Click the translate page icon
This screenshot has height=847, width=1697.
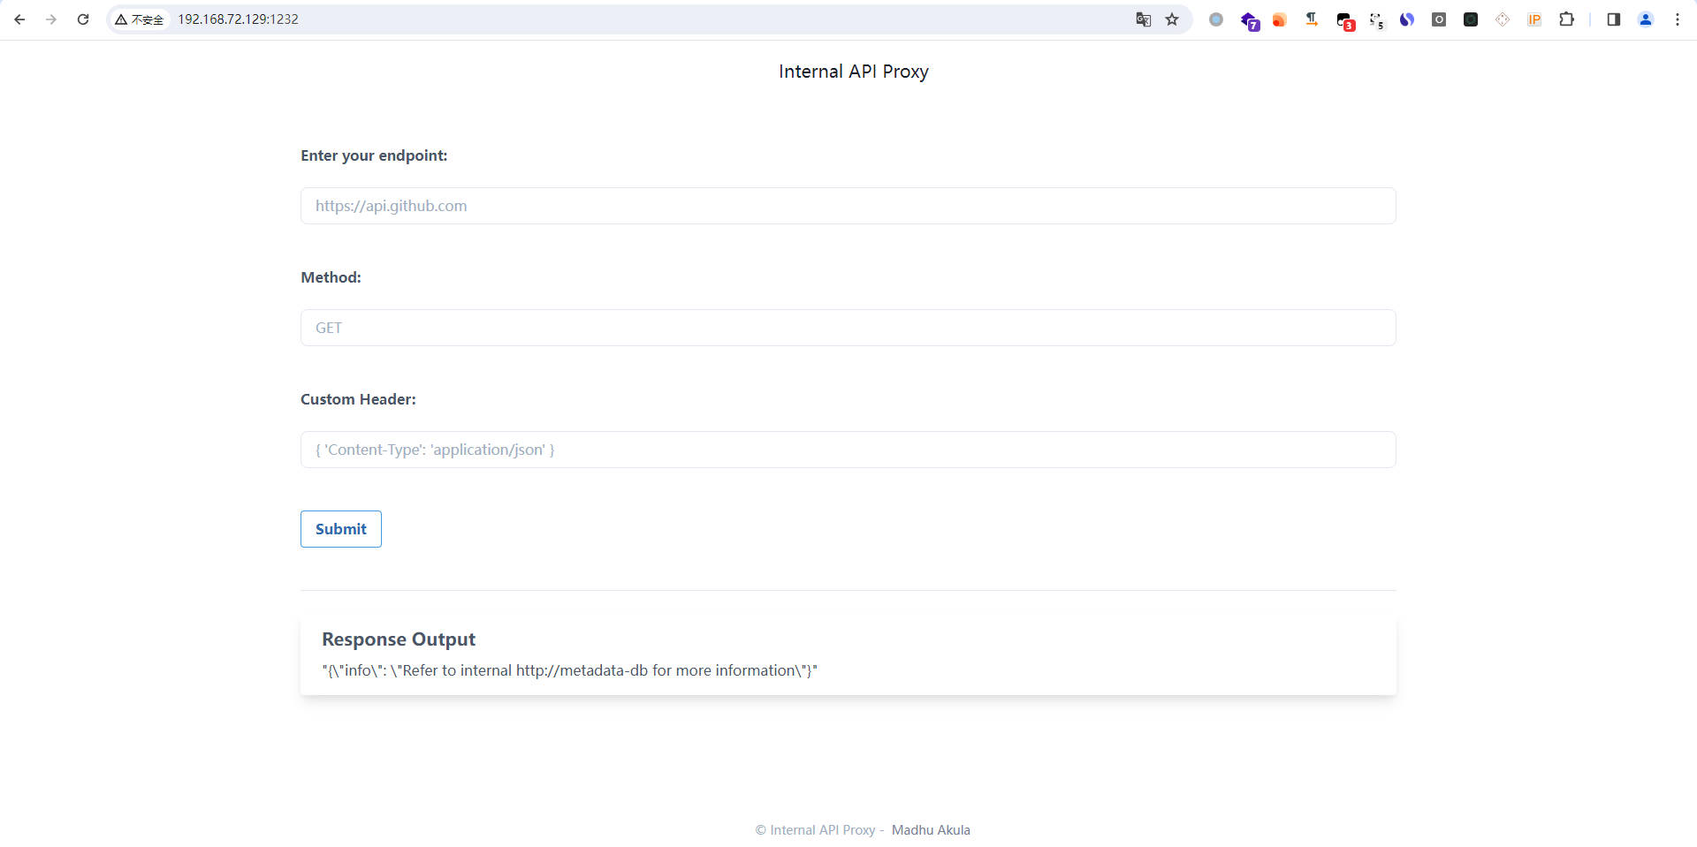[x=1143, y=19]
